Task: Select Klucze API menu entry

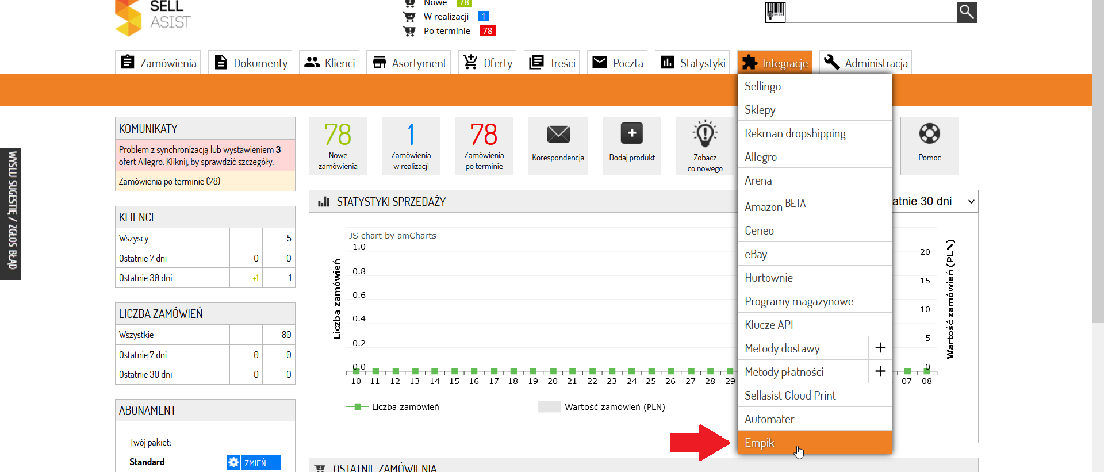Action: pos(815,324)
